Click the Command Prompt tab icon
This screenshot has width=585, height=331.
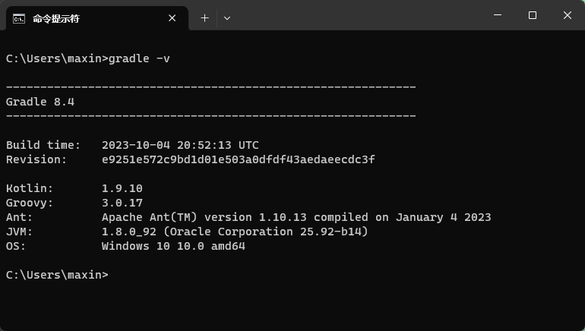click(x=19, y=19)
